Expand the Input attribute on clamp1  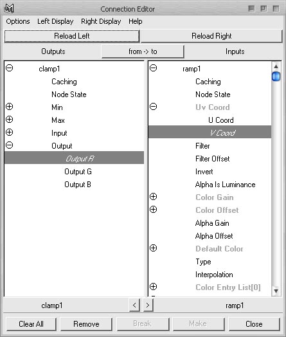coord(9,132)
